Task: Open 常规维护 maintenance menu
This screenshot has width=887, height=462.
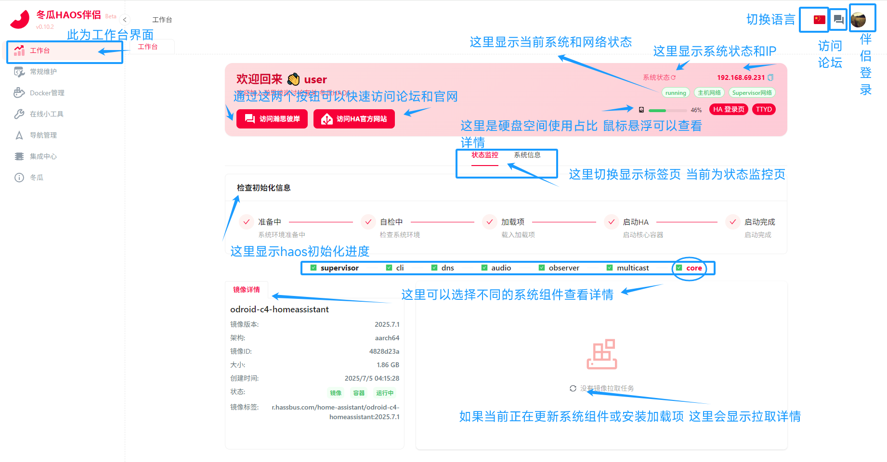Action: click(43, 72)
